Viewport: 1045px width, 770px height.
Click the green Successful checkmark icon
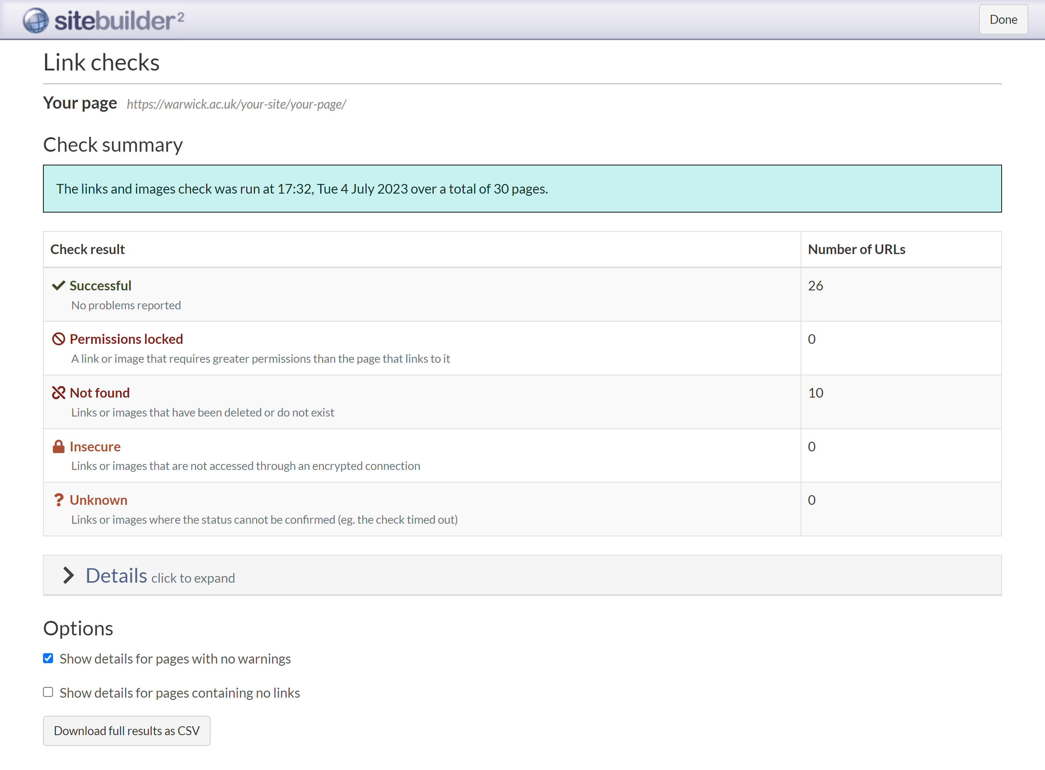pos(58,285)
